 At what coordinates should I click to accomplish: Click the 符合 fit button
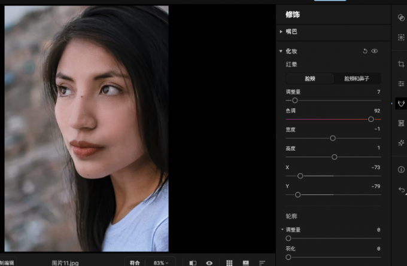tap(135, 262)
